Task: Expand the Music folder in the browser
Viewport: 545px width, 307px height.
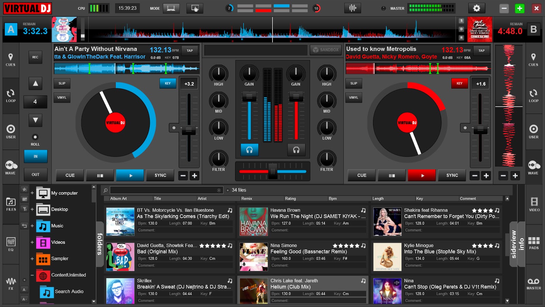Action: [32, 226]
